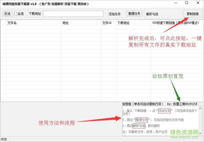Viewport: 204px width, 142px height.
Task: Select the VIP极速下载链接 column header
Action: tap(177, 23)
